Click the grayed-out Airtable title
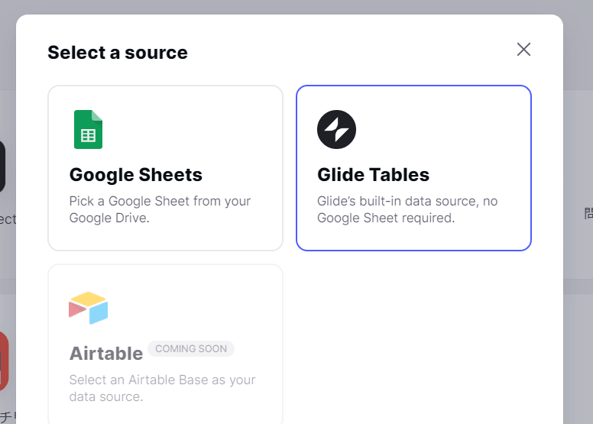 [x=106, y=354]
